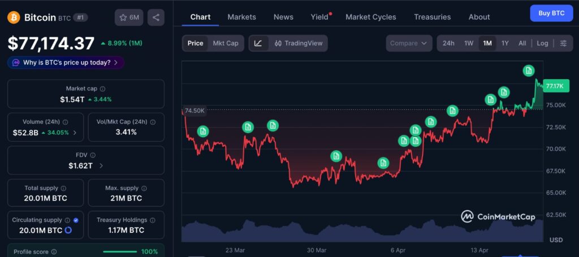579x257 pixels.
Task: Click the $77,174.37 price text
Action: point(51,43)
